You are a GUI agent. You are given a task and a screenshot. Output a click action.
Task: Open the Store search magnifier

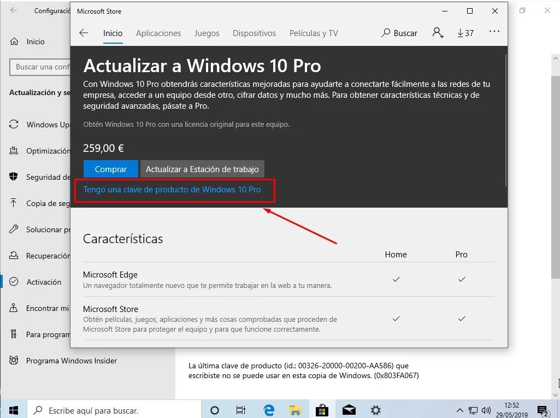coord(386,33)
